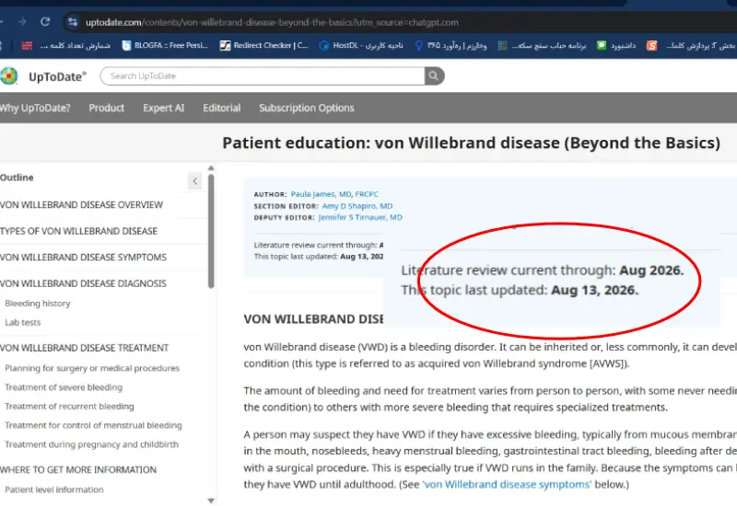Select Bleeding history outline entry
This screenshot has width=737, height=506.
pos(38,304)
